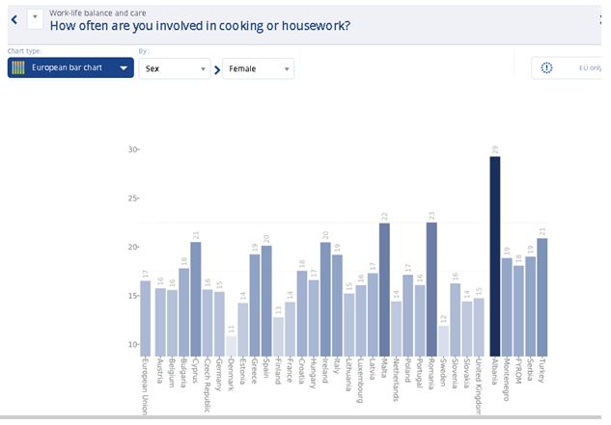Click the Spain bar showing 20

coord(266,300)
